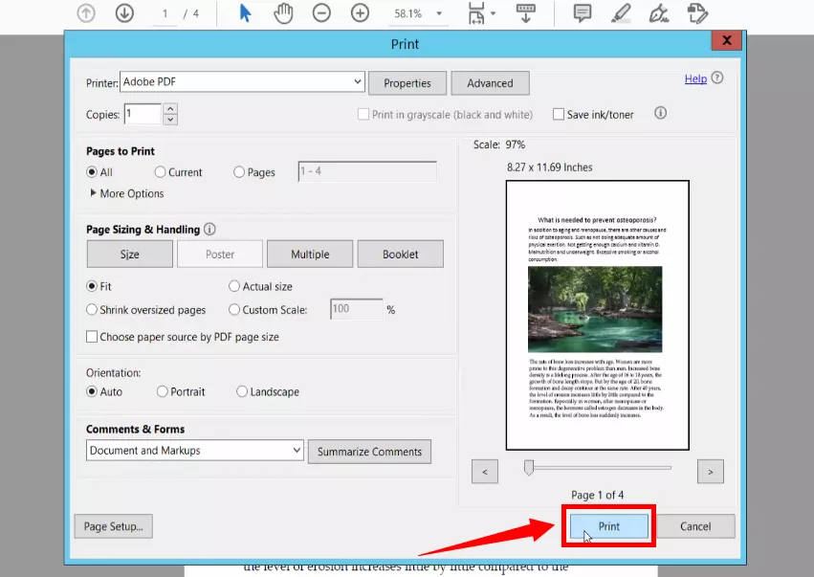The width and height of the screenshot is (814, 577).
Task: Select the Highlight text tool
Action: tap(620, 12)
